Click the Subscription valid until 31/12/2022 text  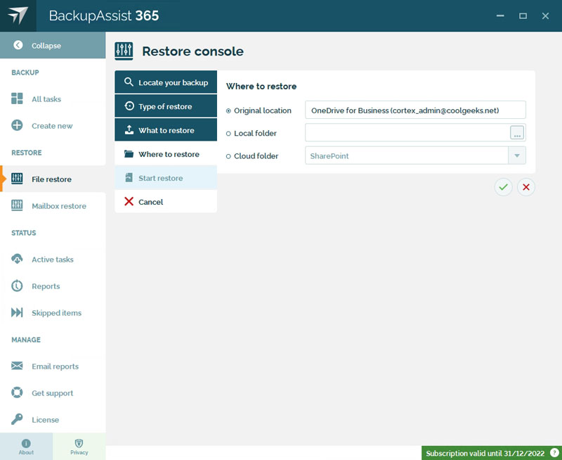[x=485, y=453]
